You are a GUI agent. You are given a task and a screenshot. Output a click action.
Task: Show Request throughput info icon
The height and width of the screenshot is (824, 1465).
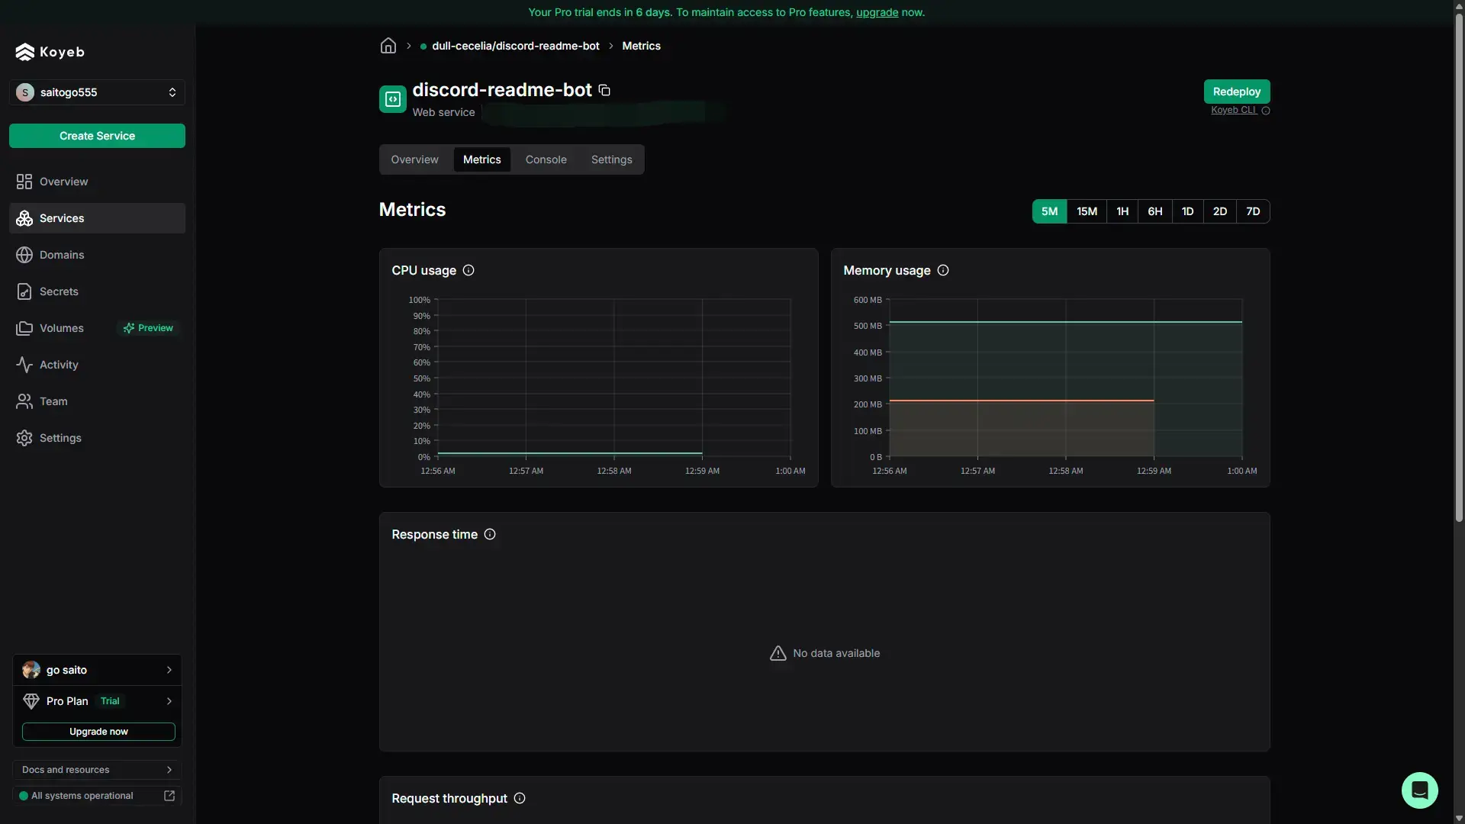coord(520,798)
